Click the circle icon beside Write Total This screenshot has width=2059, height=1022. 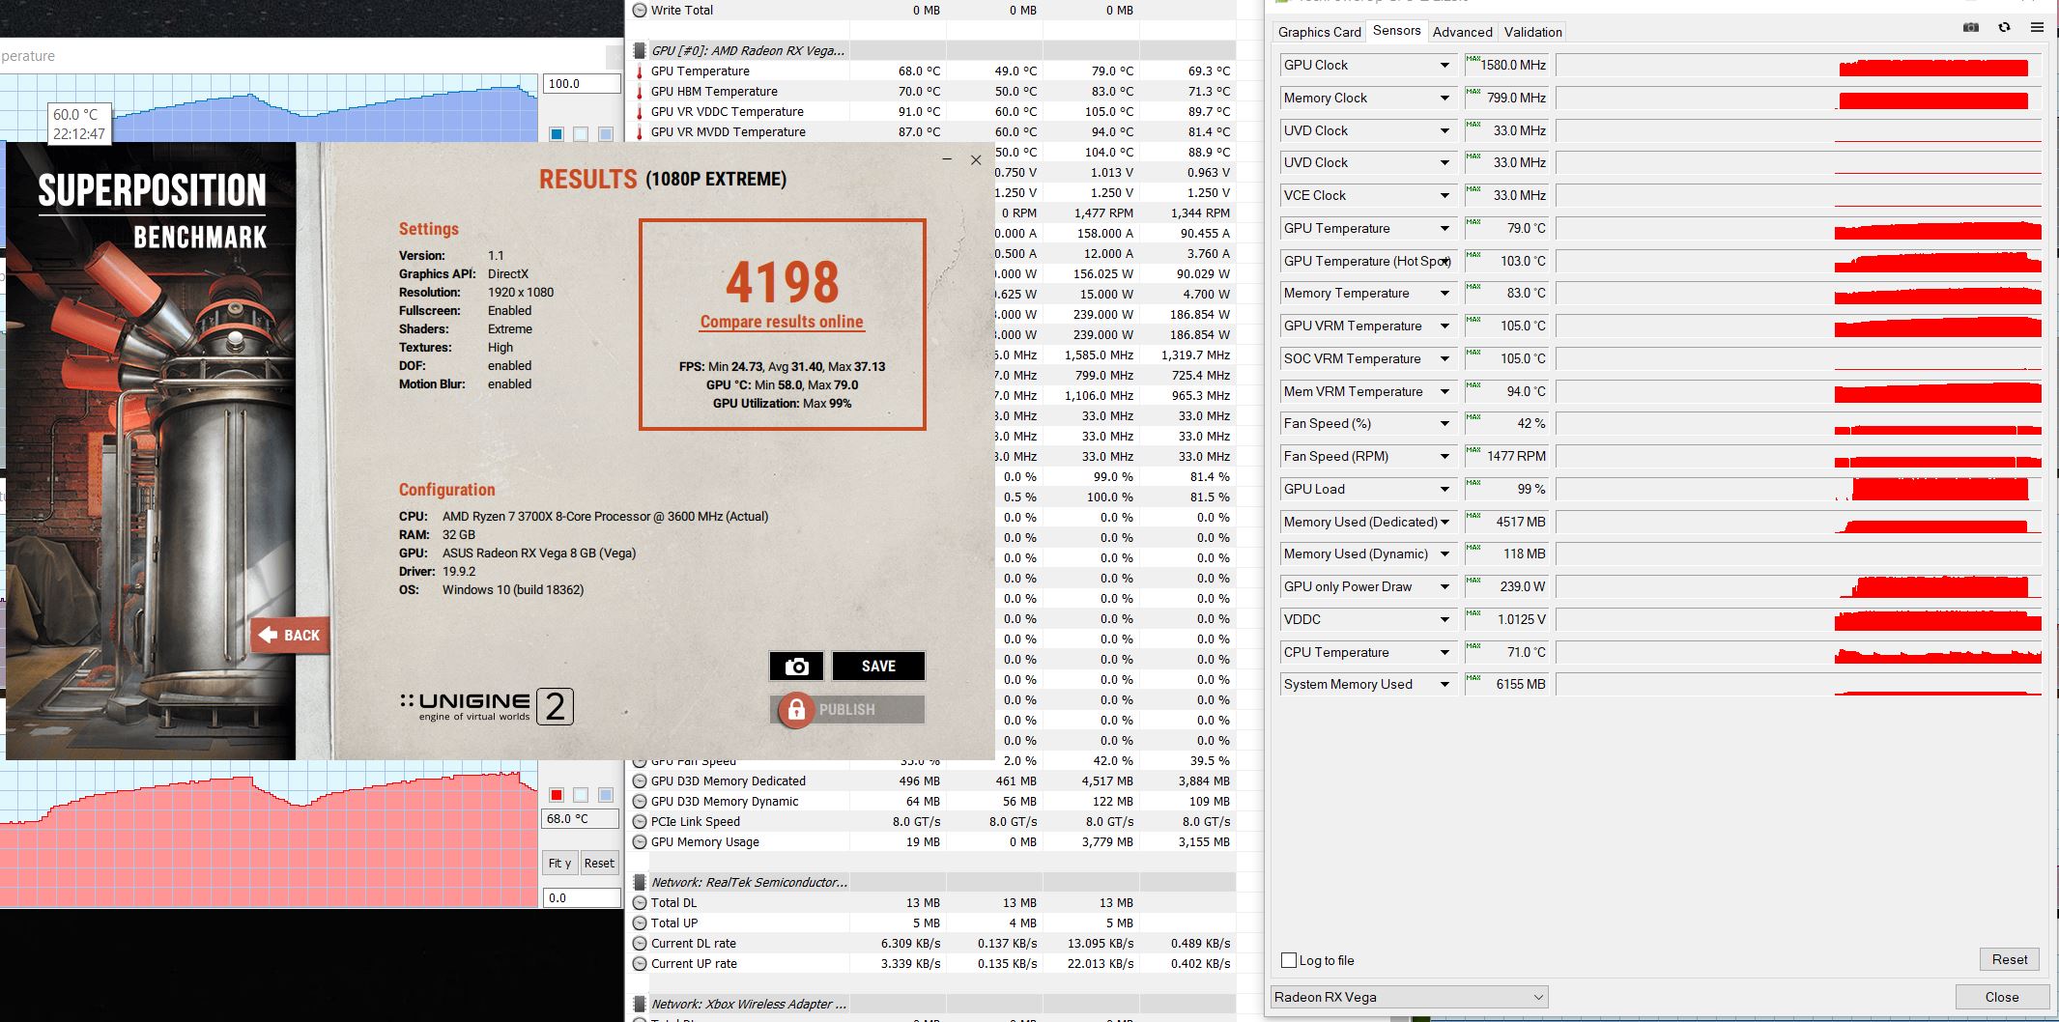pyautogui.click(x=640, y=11)
